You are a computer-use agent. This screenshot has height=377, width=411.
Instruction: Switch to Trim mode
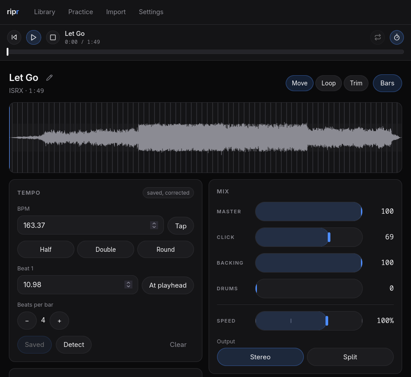pos(356,83)
